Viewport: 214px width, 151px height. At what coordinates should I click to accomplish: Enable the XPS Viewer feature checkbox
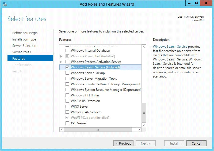(x=67, y=123)
